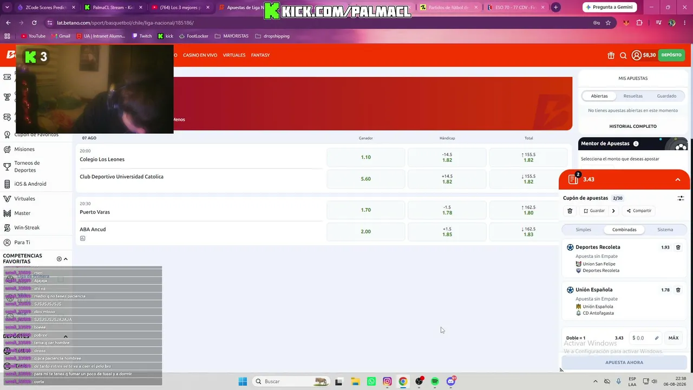Pick ABA Ancud winner odds 2.00
The height and width of the screenshot is (390, 693).
pos(366,231)
